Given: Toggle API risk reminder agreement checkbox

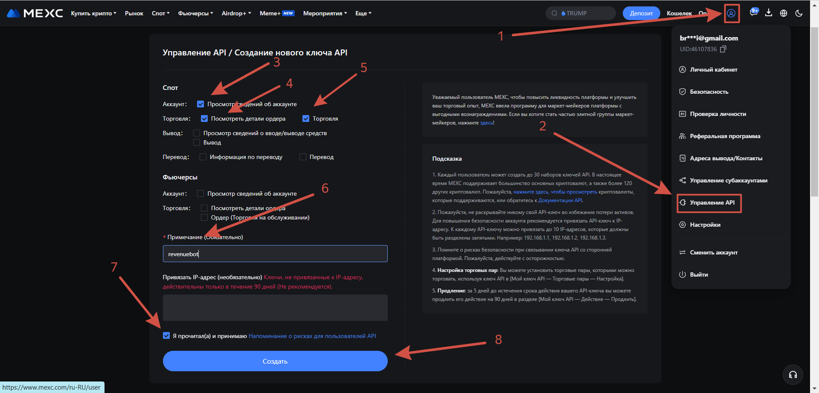Looking at the screenshot, I should [x=166, y=336].
